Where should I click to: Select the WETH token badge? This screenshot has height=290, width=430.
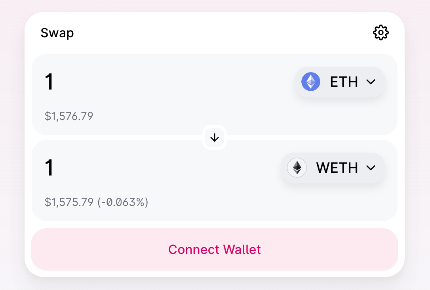333,168
